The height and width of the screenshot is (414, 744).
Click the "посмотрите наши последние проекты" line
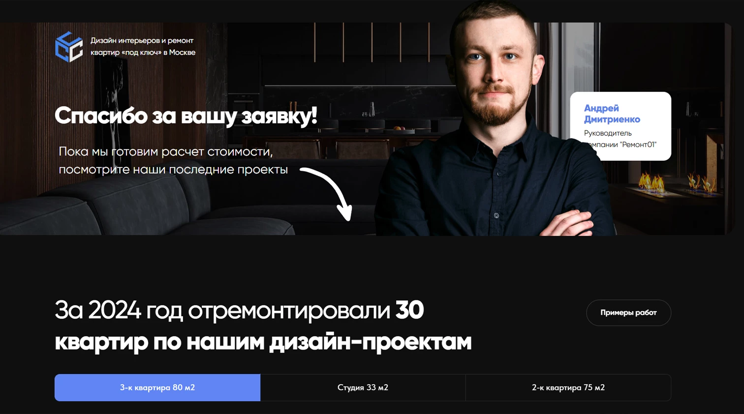(173, 170)
